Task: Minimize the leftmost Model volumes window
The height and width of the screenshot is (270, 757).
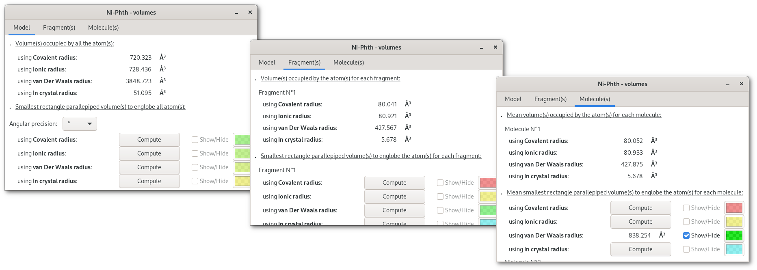Action: pos(236,13)
